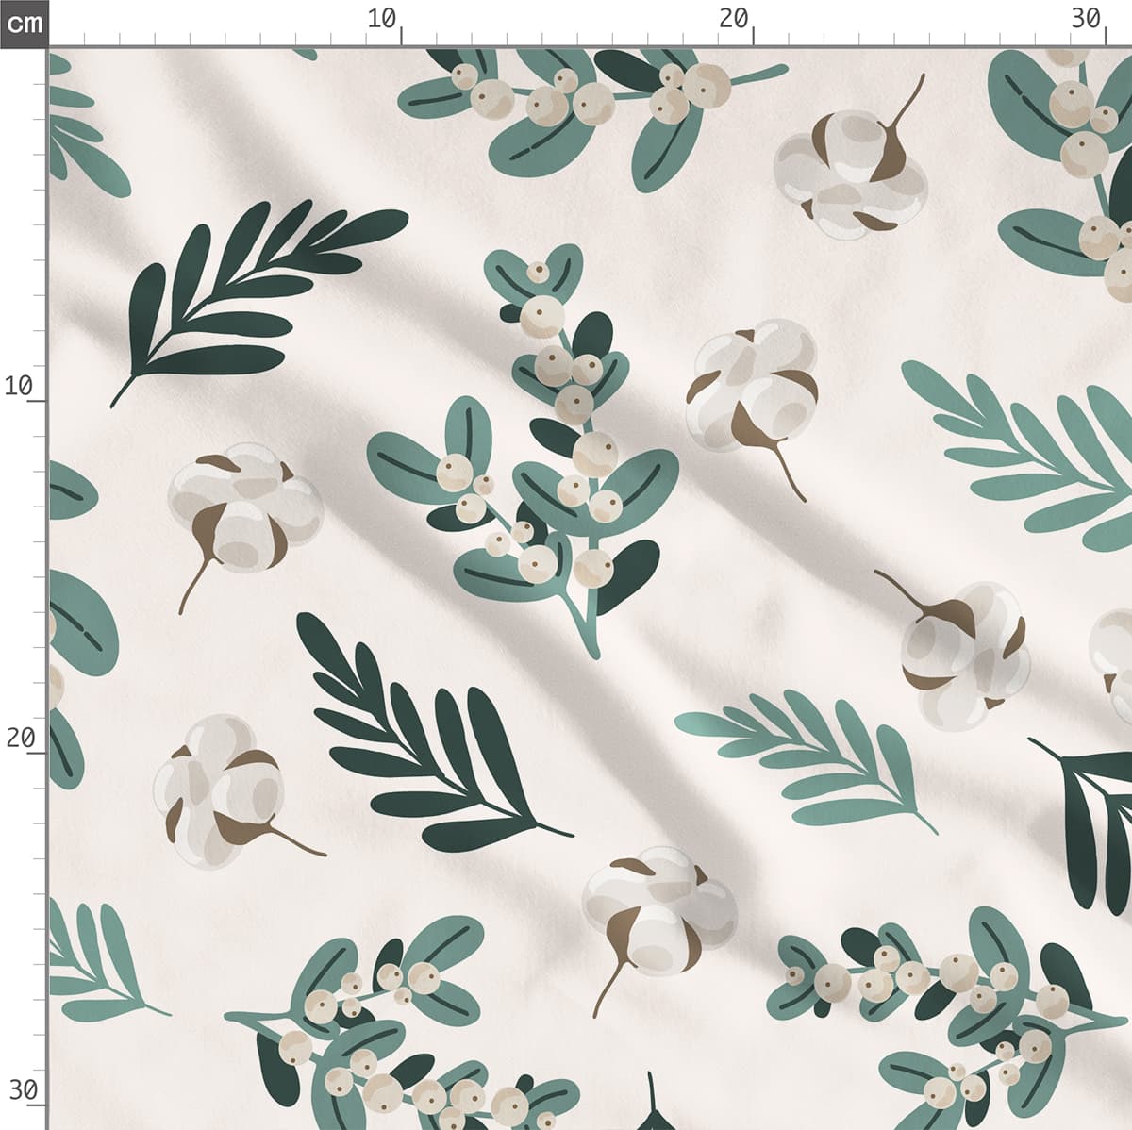Click the 10 mark on the left ruler
This screenshot has width=1132, height=1130.
19,386
